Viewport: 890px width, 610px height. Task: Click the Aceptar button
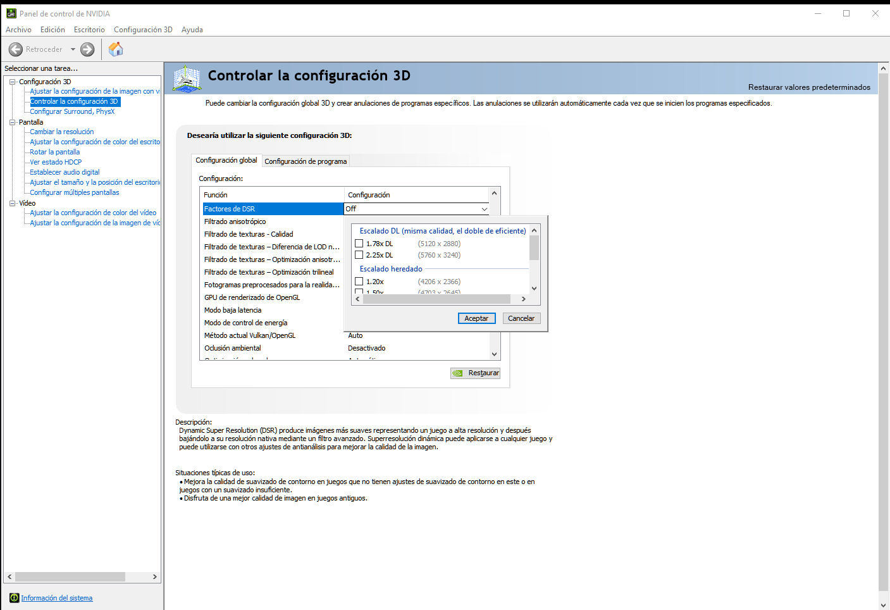[476, 318]
